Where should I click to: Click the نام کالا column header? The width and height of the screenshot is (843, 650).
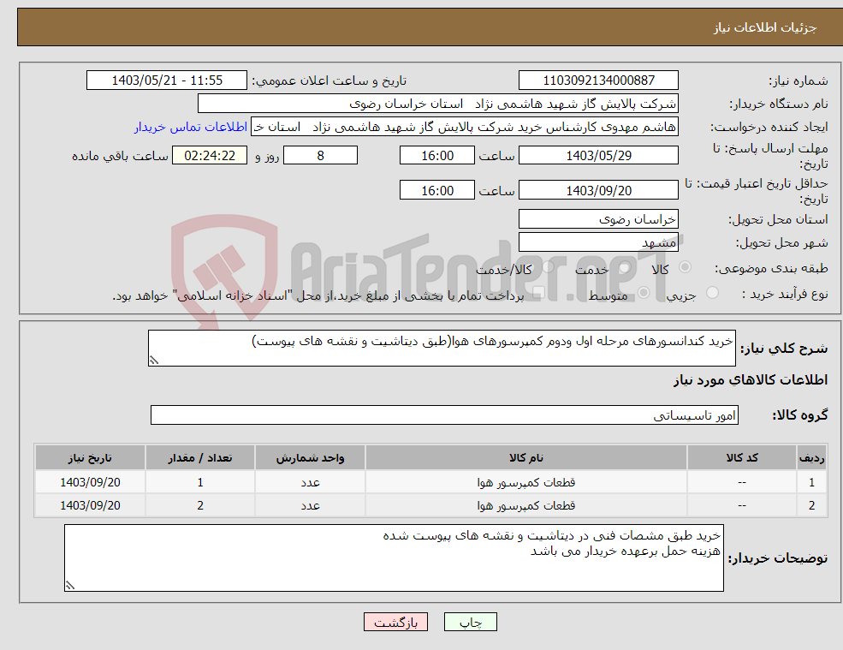pyautogui.click(x=526, y=457)
